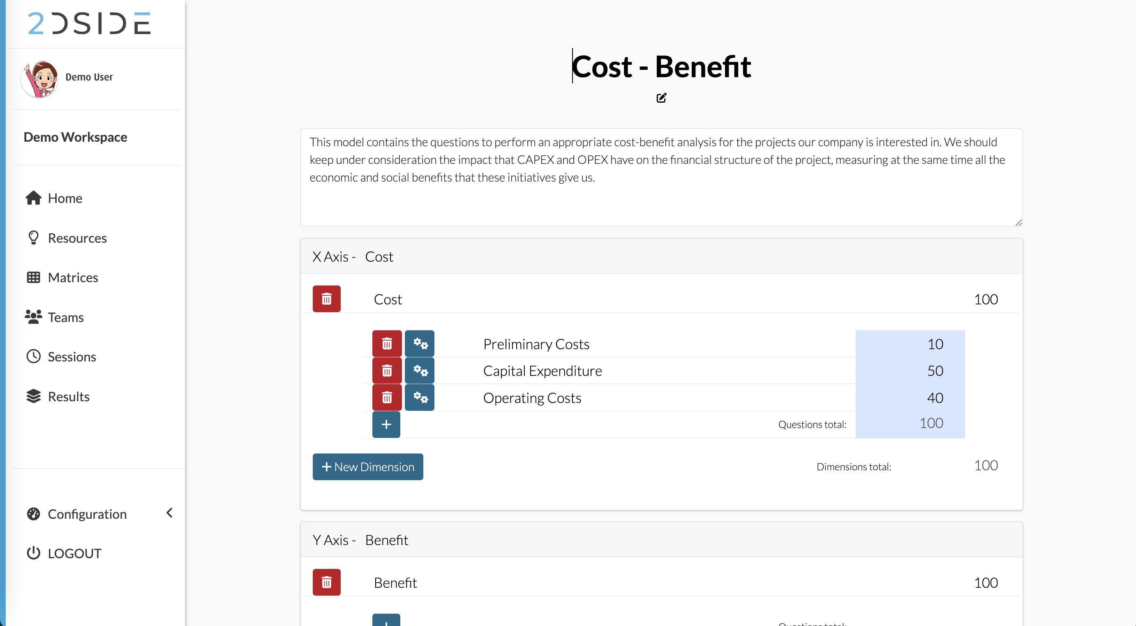Delete the Preliminary Costs question
Screen dimensions: 1136x626
tap(387, 343)
